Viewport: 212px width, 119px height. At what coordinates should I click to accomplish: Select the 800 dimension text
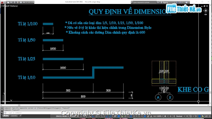[x=83, y=97]
